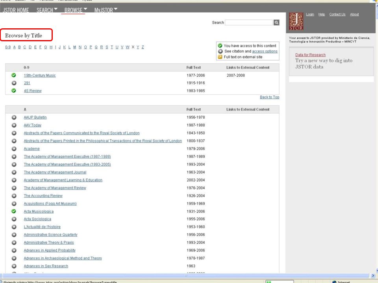Click the yellow external site legend icon

220,57
